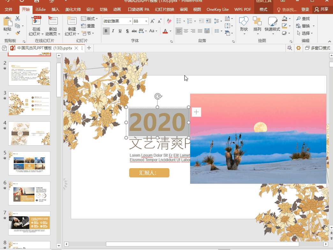Open the WPS PDF tab
The height and width of the screenshot is (250, 333).
point(242,10)
